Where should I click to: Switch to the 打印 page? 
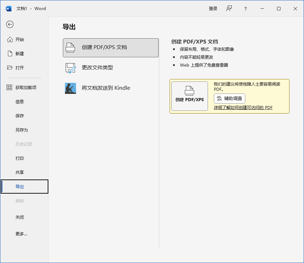tap(20, 158)
